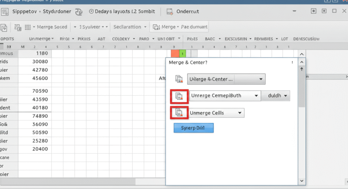Click the blue Syrerp Diñl button
The height and width of the screenshot is (189, 348).
[193, 128]
